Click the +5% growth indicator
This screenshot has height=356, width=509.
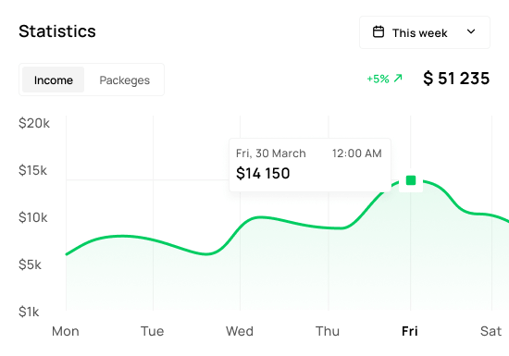coord(378,79)
